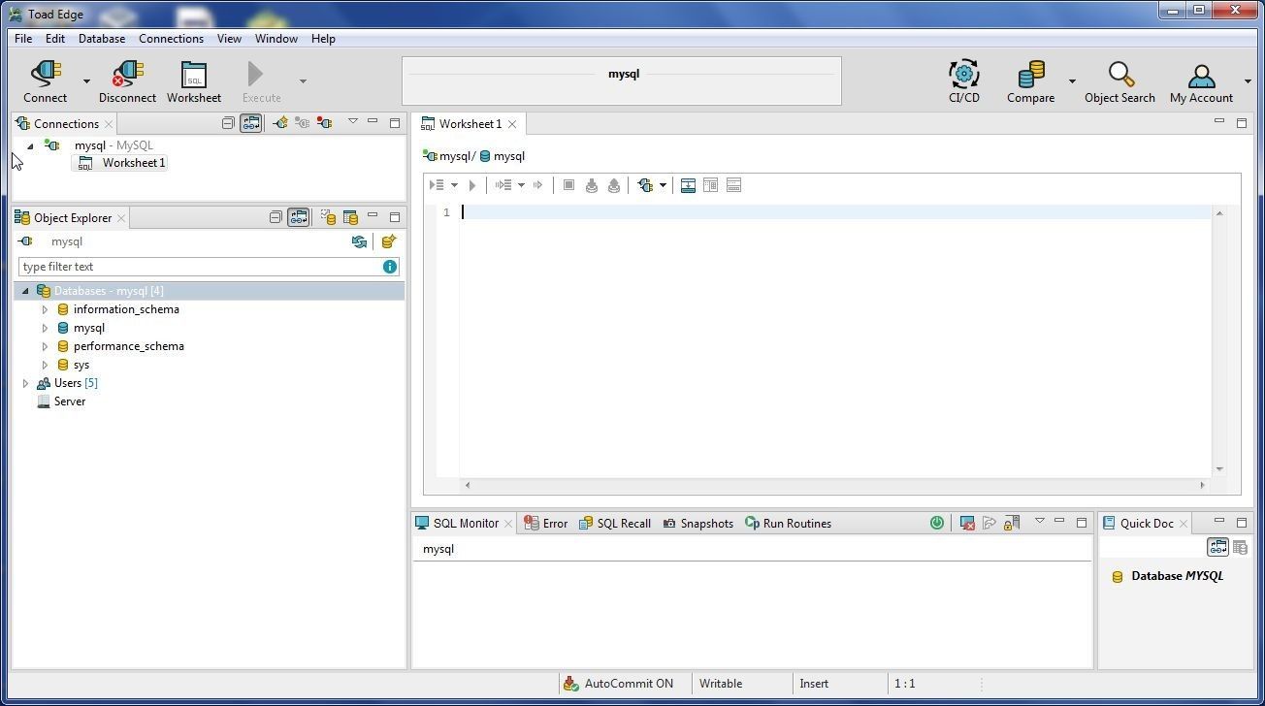Open the Execute dropdown arrow

click(x=303, y=81)
